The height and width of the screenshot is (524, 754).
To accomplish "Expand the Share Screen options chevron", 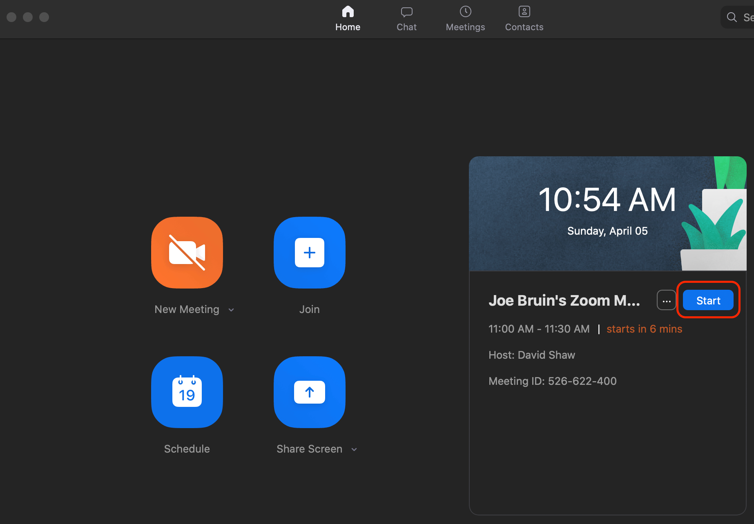I will [354, 449].
